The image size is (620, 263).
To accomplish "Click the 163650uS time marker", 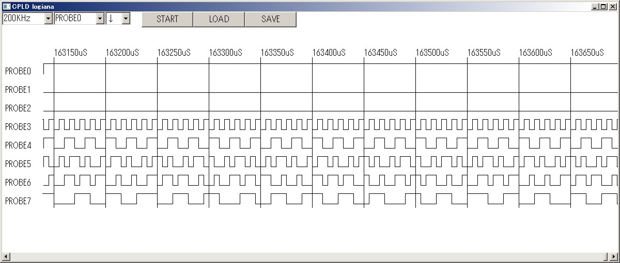I will point(587,53).
